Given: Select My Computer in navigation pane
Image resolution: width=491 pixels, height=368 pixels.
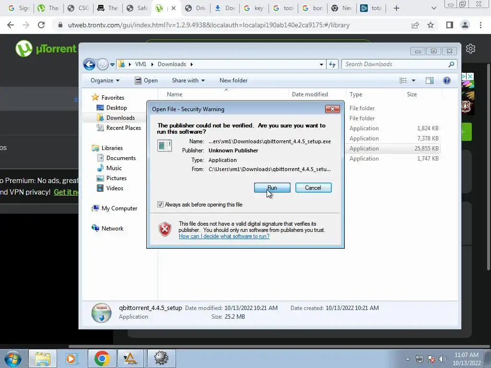Looking at the screenshot, I should tap(114, 208).
